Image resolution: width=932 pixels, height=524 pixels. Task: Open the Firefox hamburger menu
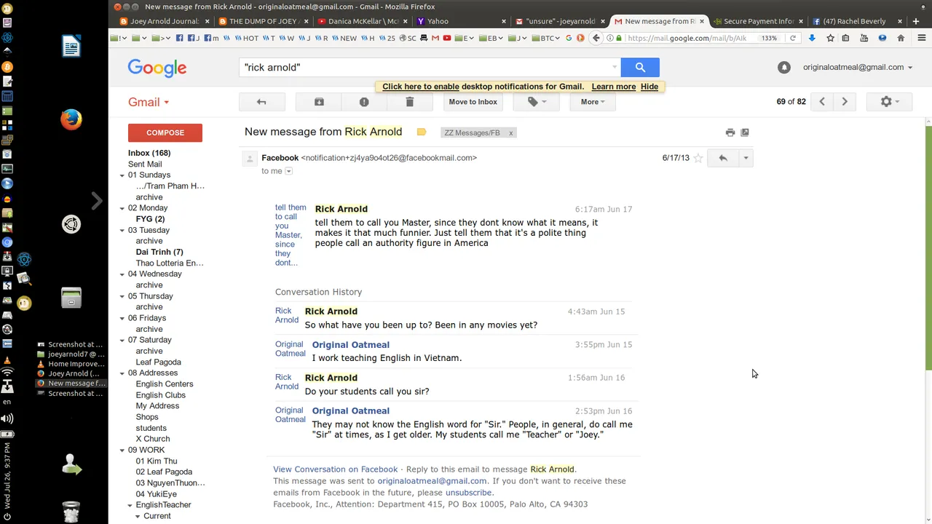(x=921, y=38)
